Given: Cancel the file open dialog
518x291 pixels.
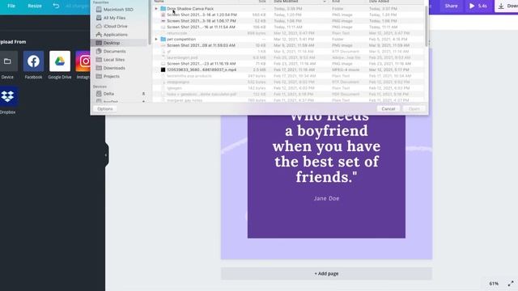Looking at the screenshot, I should tap(388, 109).
